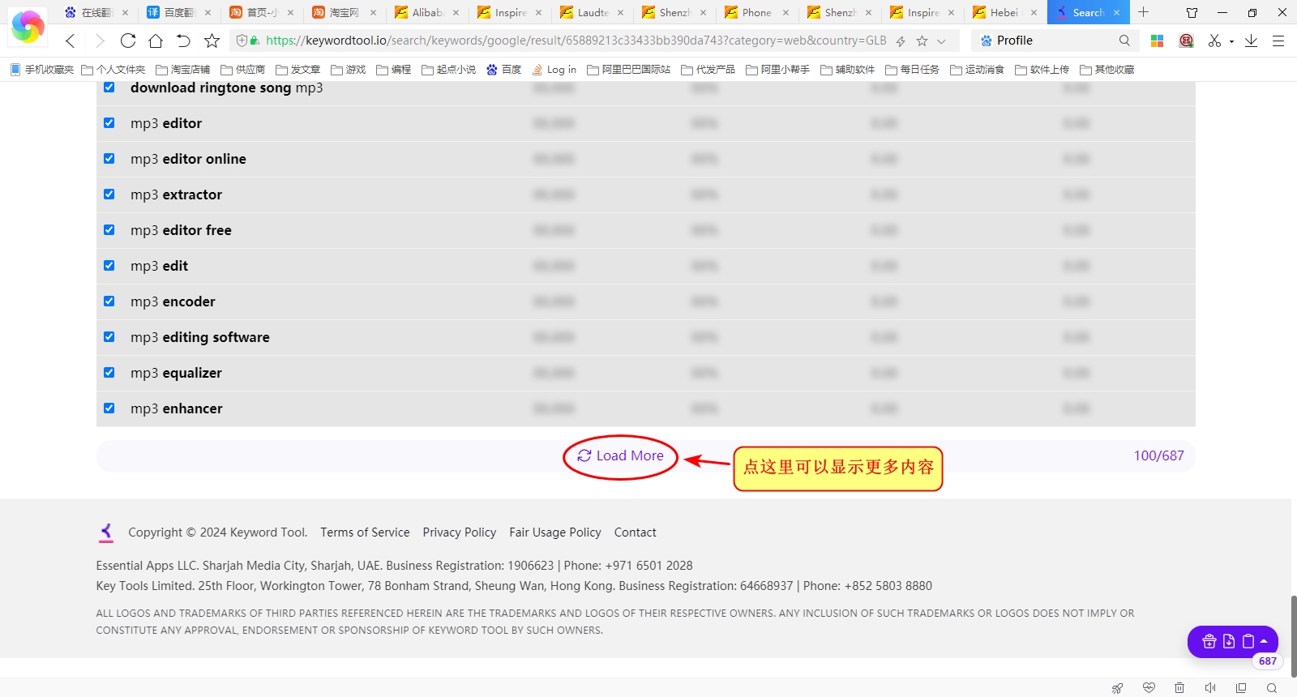1297x697 pixels.
Task: Uncheck the mp3 encoder checkbox
Action: (109, 301)
